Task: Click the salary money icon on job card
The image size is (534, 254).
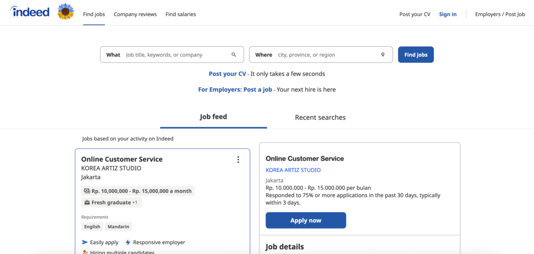Action: pos(87,191)
